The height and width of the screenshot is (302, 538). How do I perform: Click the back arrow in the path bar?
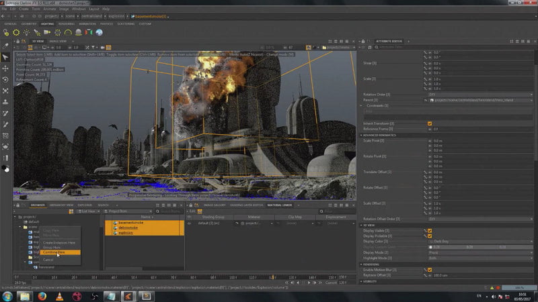[x=3, y=16]
